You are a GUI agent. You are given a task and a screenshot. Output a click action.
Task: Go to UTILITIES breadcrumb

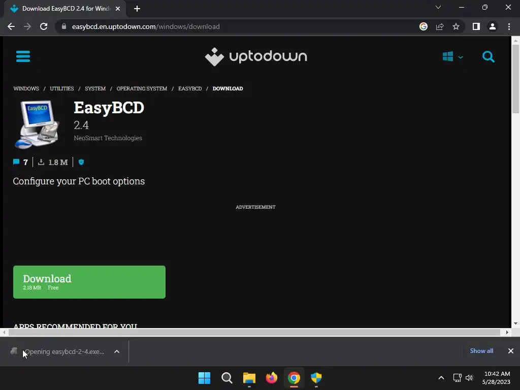tap(61, 88)
